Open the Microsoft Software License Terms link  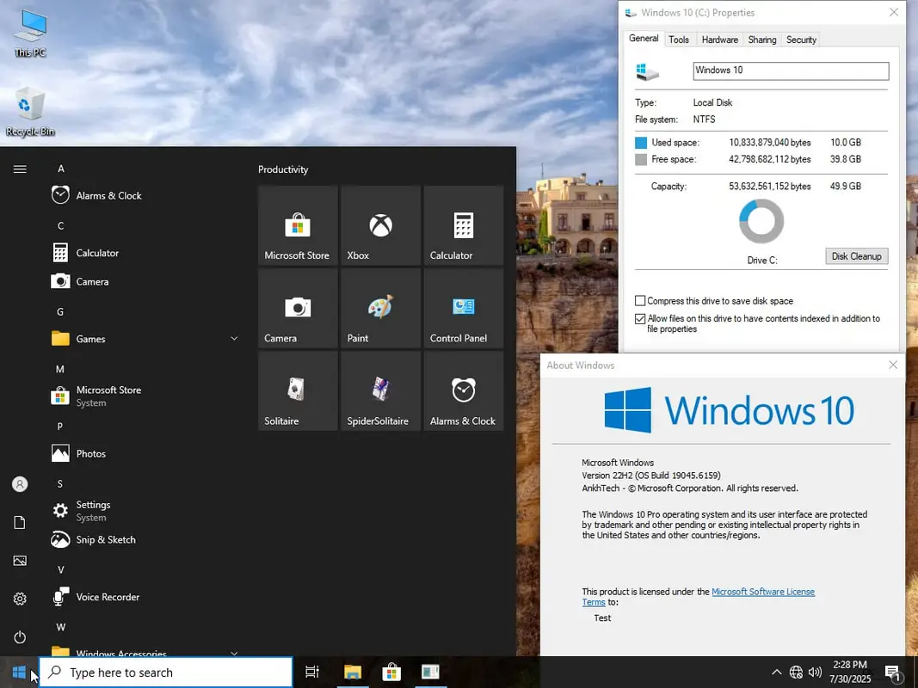point(762,592)
